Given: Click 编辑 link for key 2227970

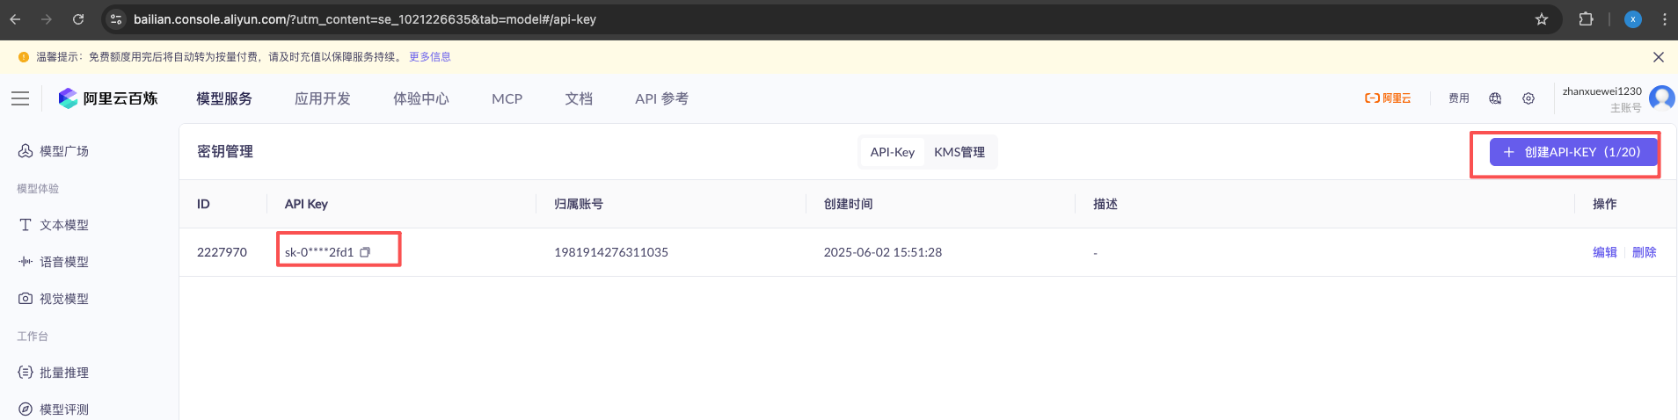Looking at the screenshot, I should pos(1604,252).
